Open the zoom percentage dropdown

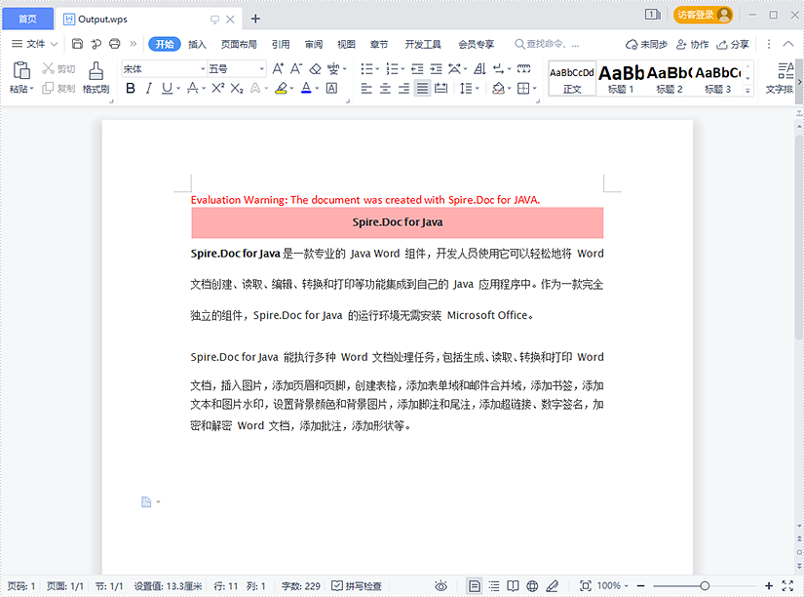click(614, 586)
